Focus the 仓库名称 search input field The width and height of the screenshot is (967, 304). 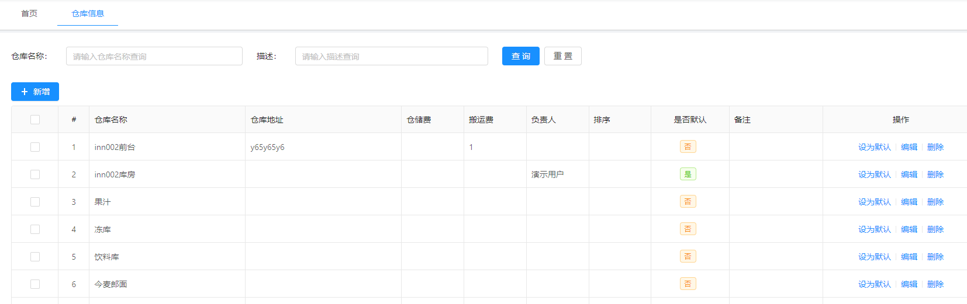[154, 56]
